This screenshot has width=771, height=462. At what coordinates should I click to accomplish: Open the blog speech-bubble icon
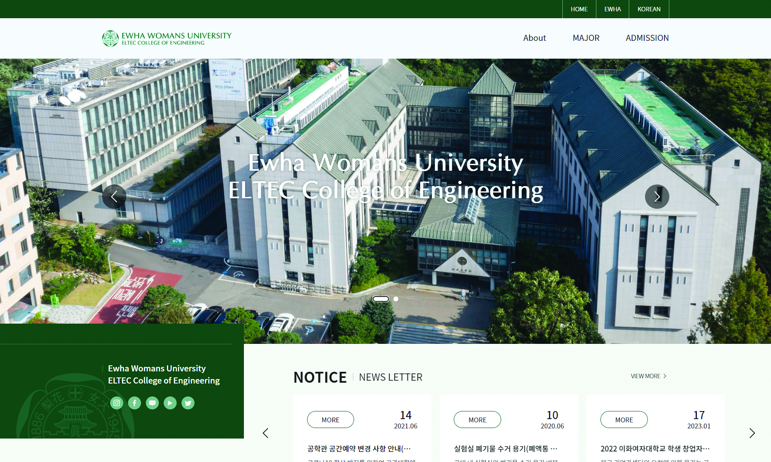[x=152, y=403]
